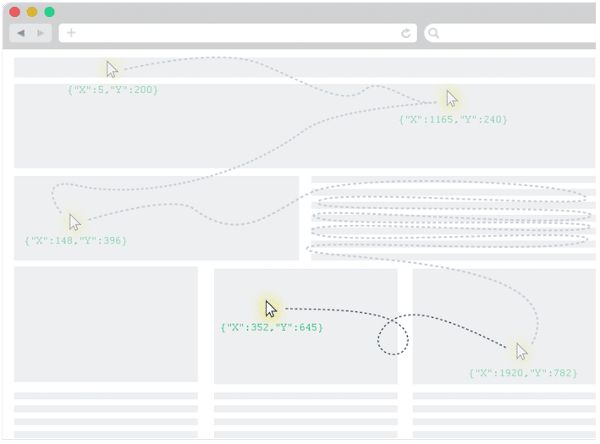Screen dimensions: 600x444
Task: Click the {"X":1920,"Y":782} coordinate label
Action: pos(522,373)
